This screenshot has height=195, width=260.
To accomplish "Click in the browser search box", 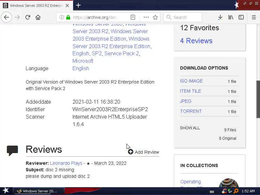I will (183, 17).
